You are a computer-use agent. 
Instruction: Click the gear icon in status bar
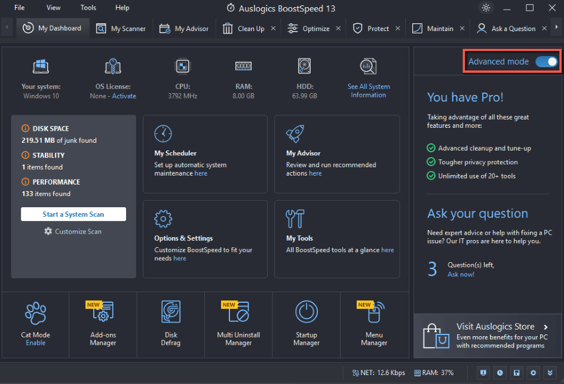click(534, 373)
